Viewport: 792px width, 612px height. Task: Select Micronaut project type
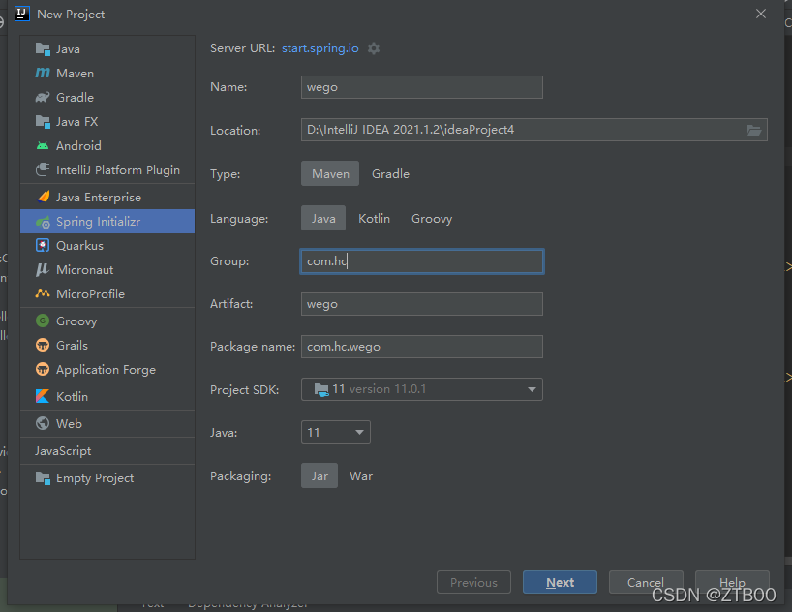[107, 269]
